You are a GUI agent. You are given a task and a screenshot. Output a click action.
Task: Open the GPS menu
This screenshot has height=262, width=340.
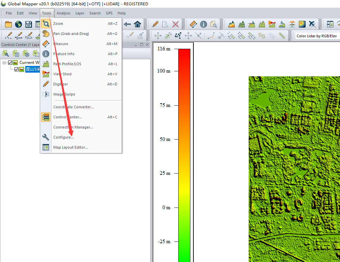pos(109,13)
